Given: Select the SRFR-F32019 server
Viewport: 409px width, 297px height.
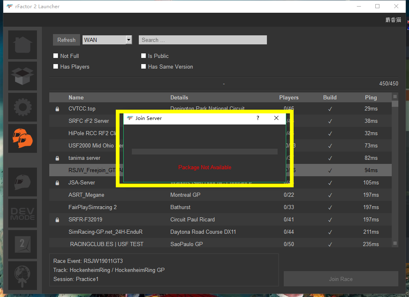Looking at the screenshot, I should click(x=85, y=219).
